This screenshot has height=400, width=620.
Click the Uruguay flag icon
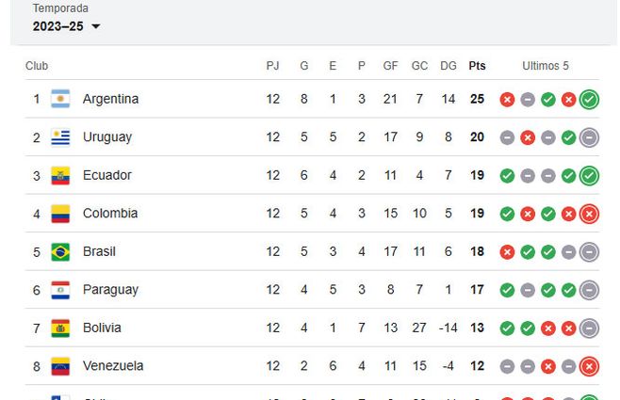pyautogui.click(x=60, y=137)
